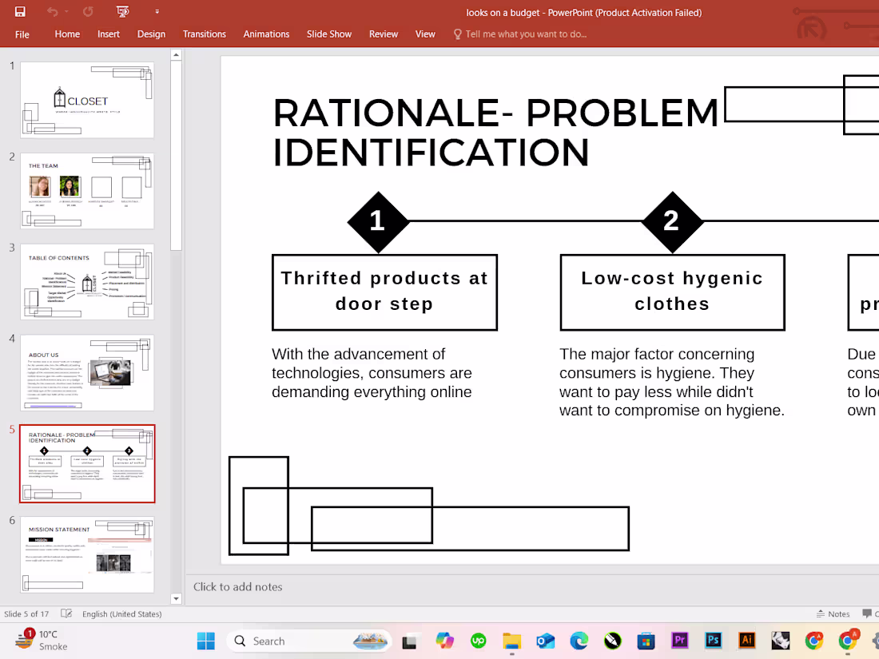This screenshot has width=879, height=659.
Task: Click the Notes icon in the status bar
Action: [832, 613]
